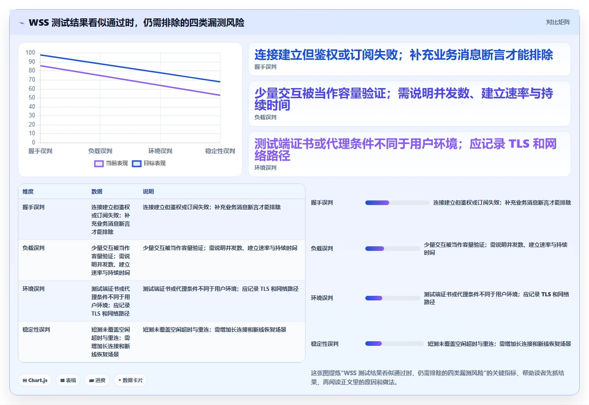The width and height of the screenshot is (589, 405).
Task: Select the 表格 tag chip
Action: pyautogui.click(x=68, y=380)
